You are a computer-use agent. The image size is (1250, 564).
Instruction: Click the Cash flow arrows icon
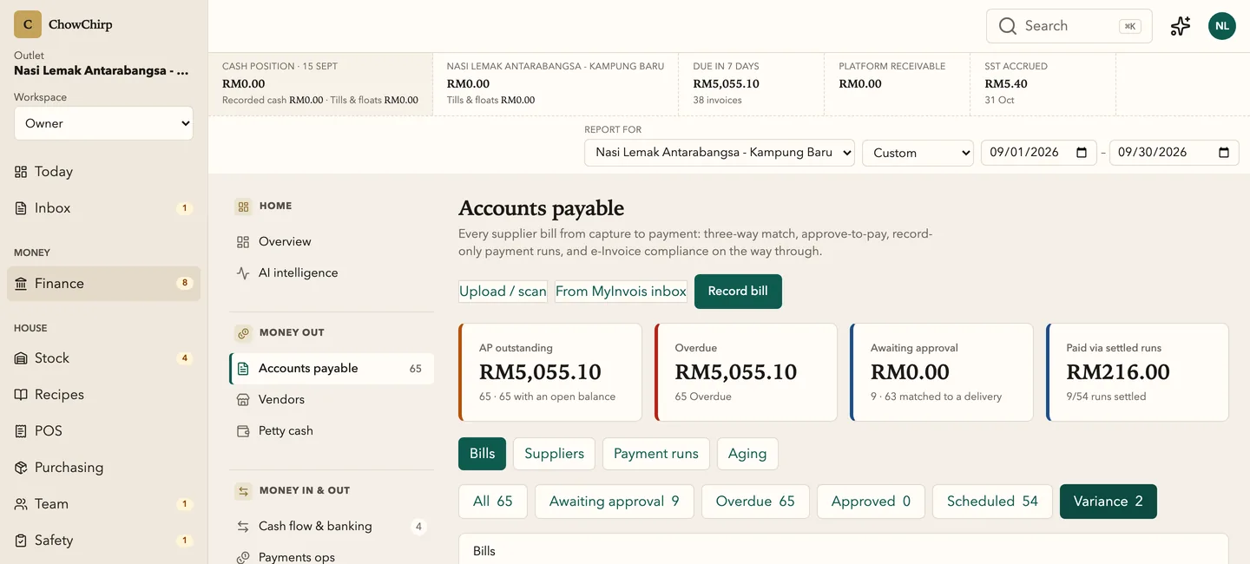(x=243, y=527)
